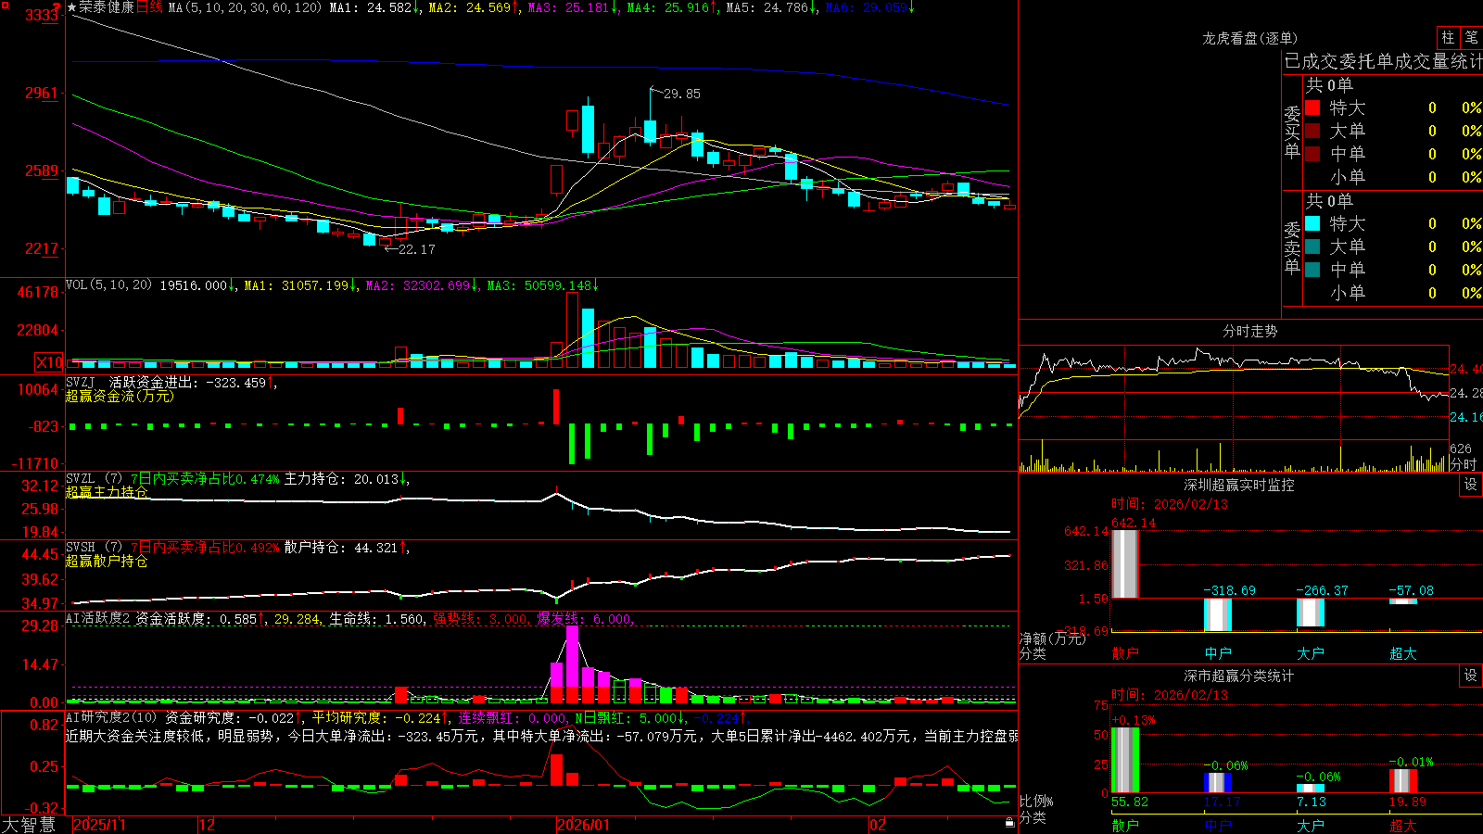The width and height of the screenshot is (1483, 834).
Task: Open 设 settings for 深市超赢分类统计 panel
Action: [x=1471, y=676]
